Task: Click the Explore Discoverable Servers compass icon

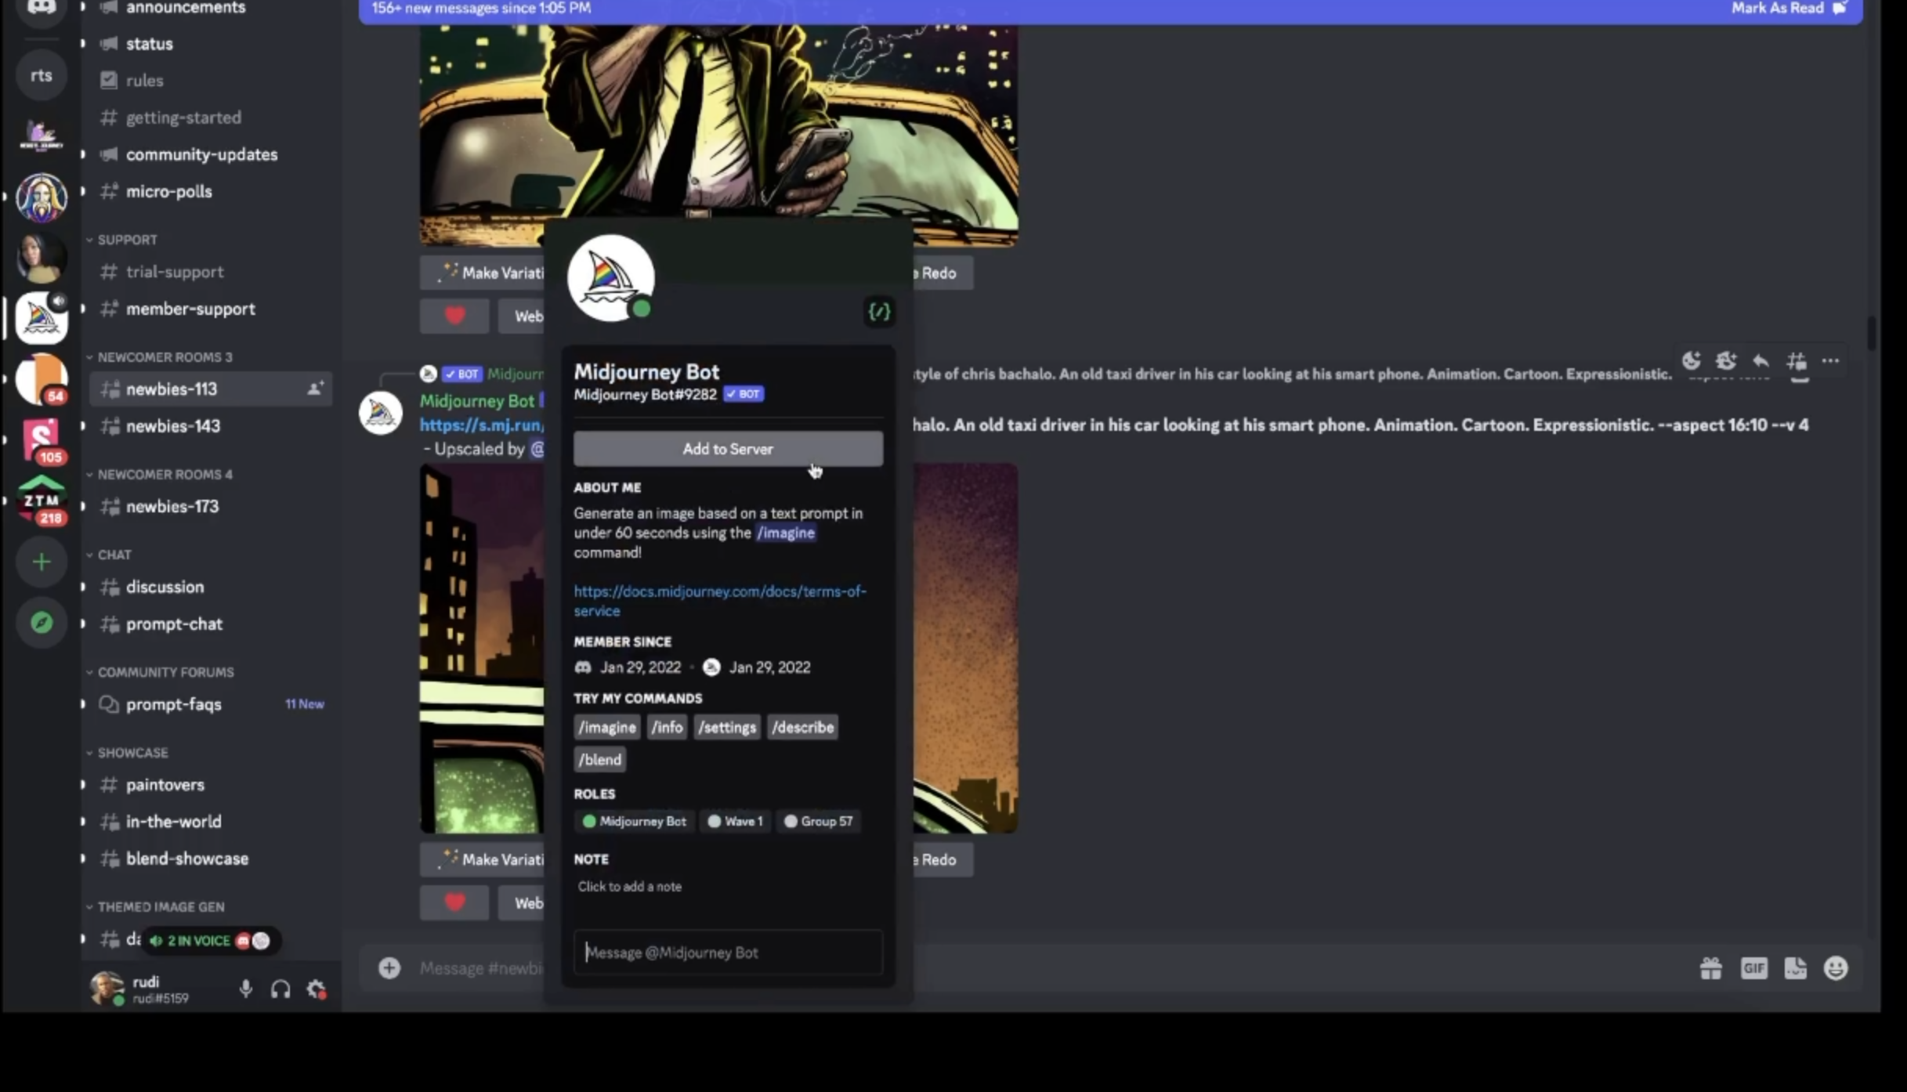Action: (x=42, y=623)
